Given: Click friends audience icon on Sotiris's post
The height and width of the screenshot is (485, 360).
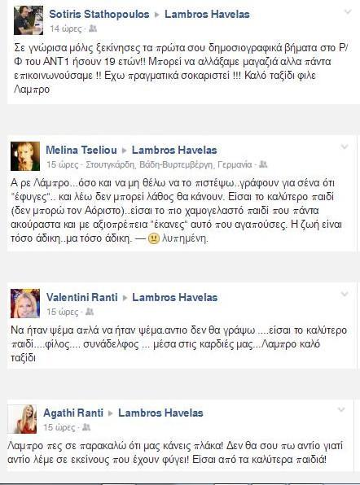Looking at the screenshot, I should [x=93, y=28].
